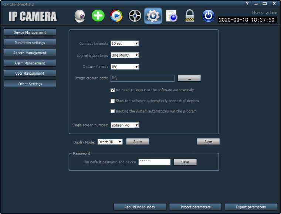
Task: Click the padlock lock icon
Action: [190, 16]
